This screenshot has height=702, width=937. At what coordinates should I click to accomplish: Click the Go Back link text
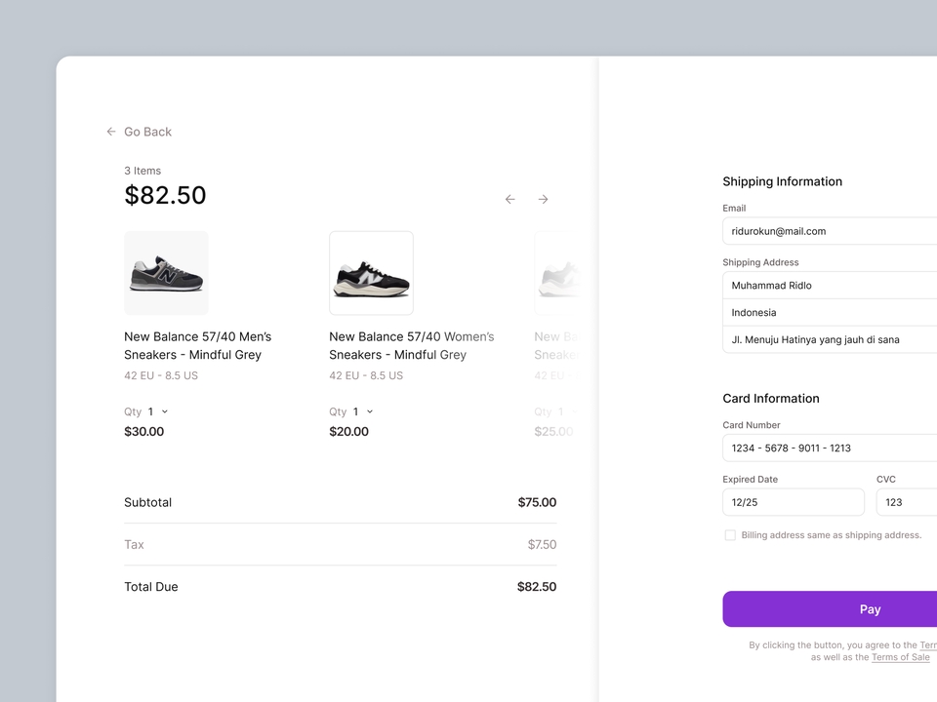147,132
